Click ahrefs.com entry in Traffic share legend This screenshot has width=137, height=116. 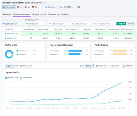point(21,54)
